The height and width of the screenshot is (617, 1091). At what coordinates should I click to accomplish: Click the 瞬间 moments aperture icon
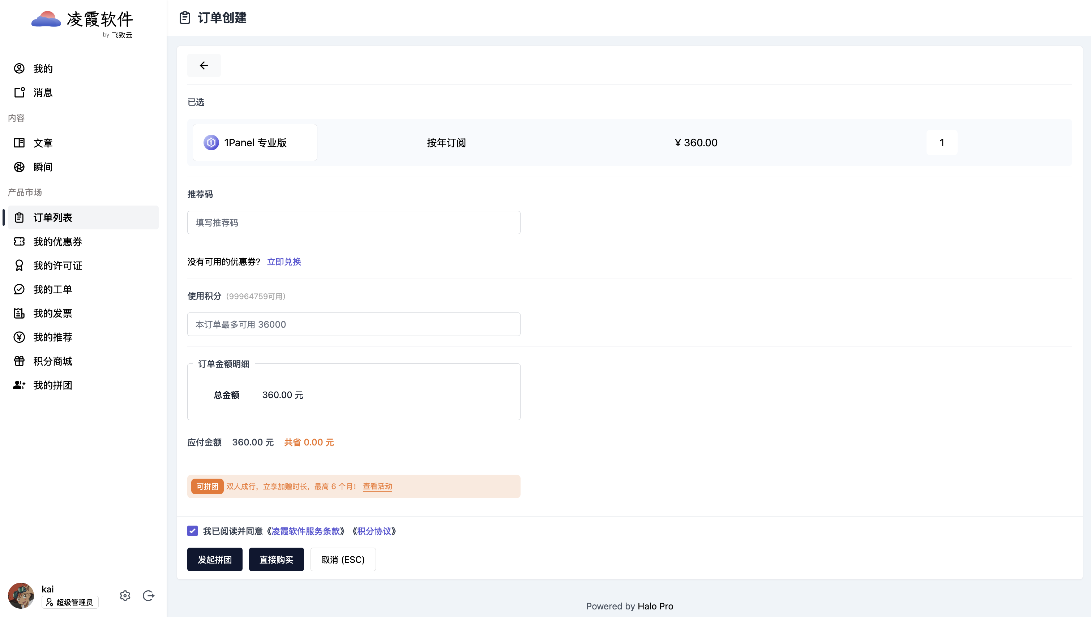point(19,167)
